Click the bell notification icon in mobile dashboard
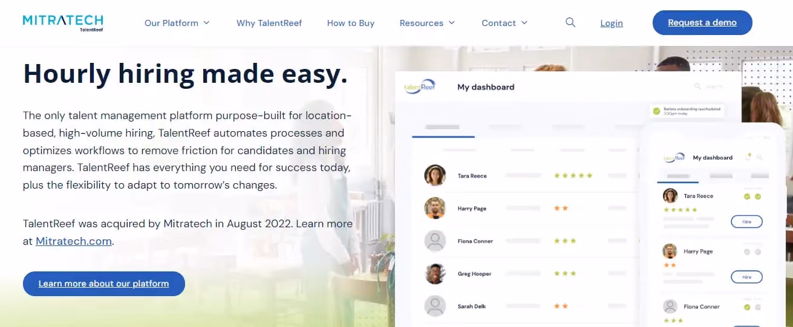This screenshot has height=327, width=793. pyautogui.click(x=749, y=157)
